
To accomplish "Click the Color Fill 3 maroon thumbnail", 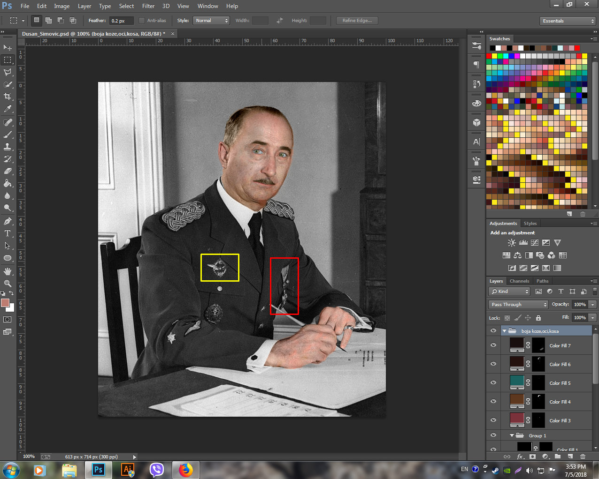I will [517, 420].
